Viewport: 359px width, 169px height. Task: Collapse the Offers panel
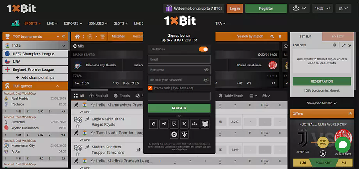click(x=350, y=113)
